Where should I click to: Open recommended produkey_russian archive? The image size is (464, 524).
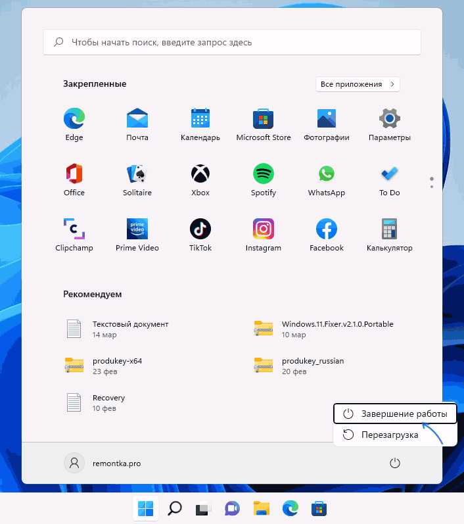298,366
